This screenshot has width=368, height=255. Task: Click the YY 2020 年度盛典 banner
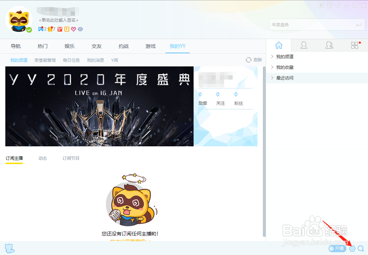99,106
